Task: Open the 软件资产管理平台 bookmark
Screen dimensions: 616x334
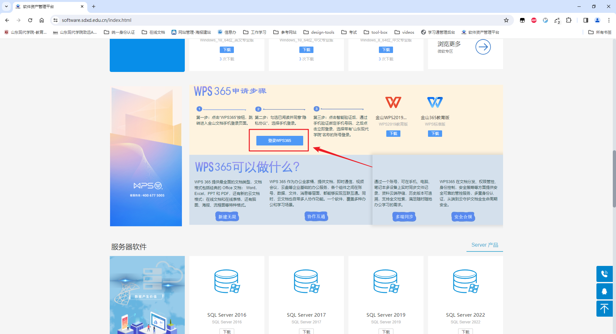Action: [480, 32]
